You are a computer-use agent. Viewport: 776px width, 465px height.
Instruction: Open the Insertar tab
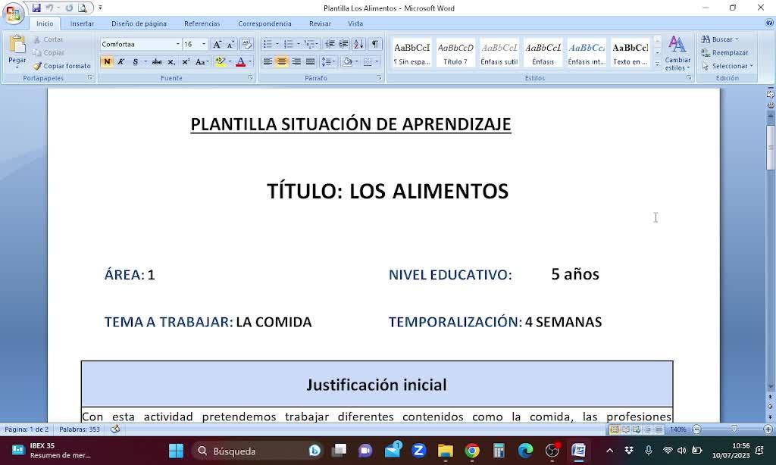pos(82,23)
